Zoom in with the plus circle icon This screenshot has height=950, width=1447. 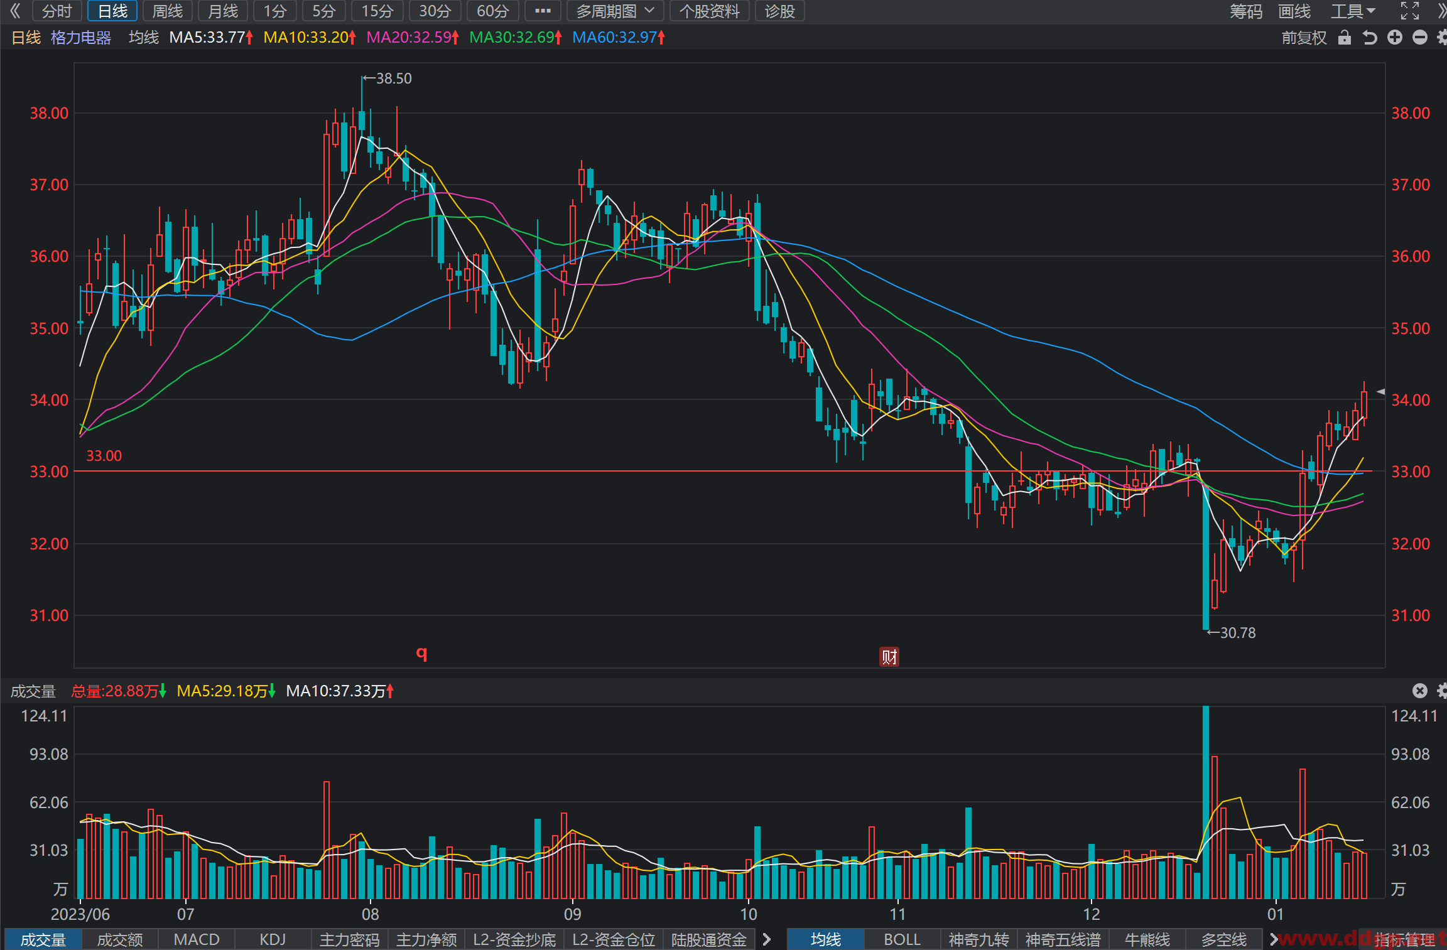pos(1395,38)
